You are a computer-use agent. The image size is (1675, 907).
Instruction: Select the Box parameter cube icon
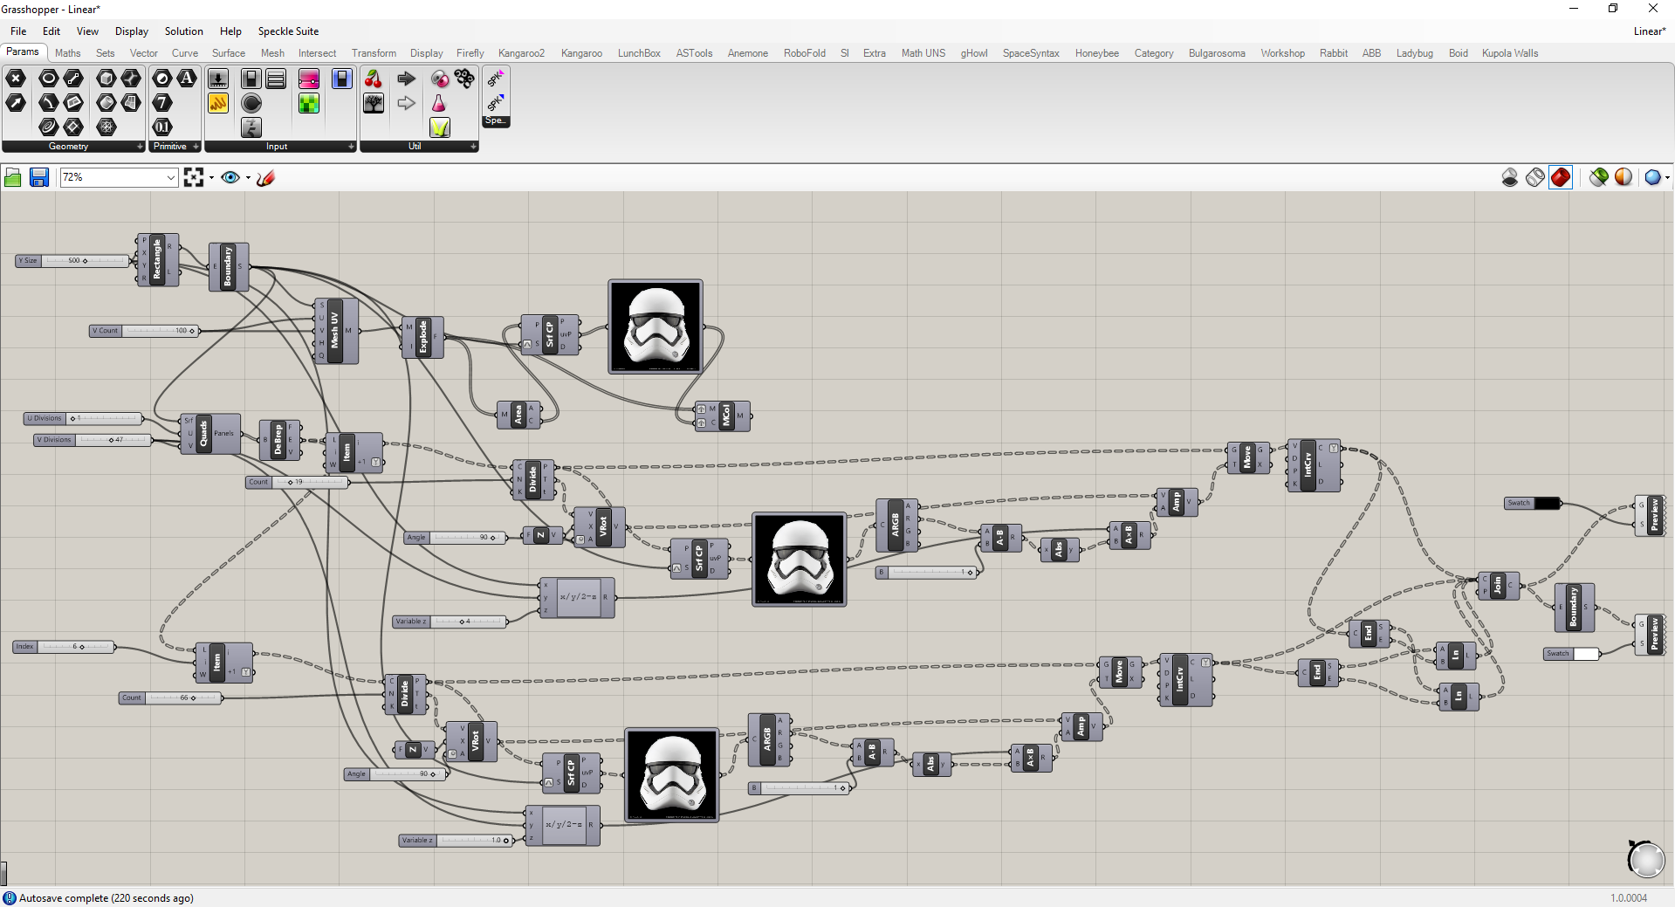tap(106, 79)
